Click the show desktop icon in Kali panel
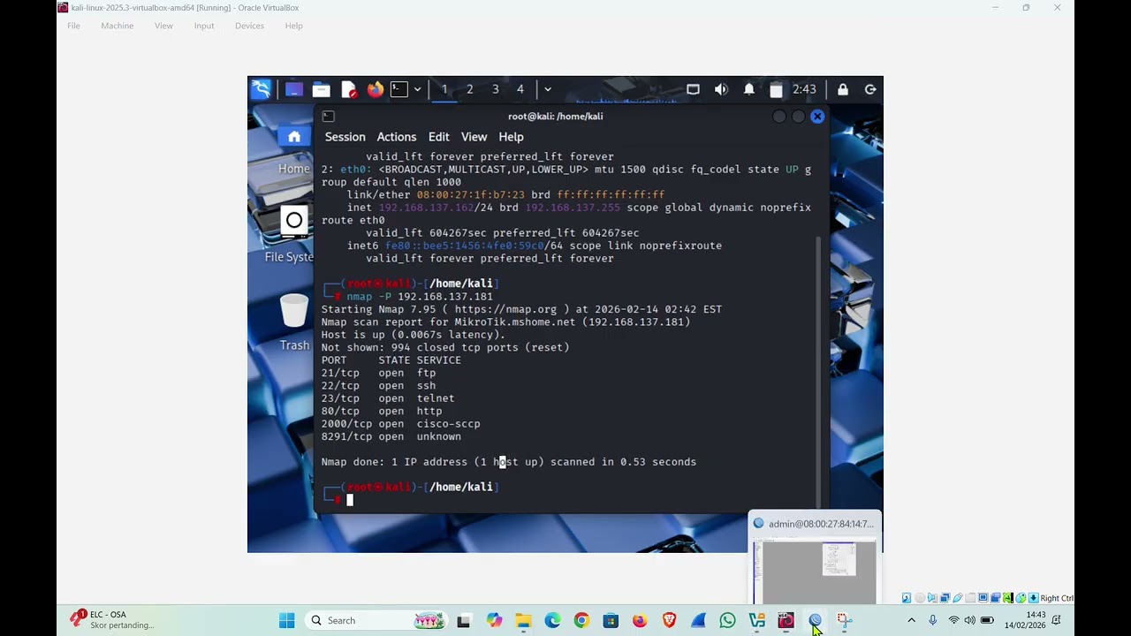The image size is (1131, 636). pos(294,89)
